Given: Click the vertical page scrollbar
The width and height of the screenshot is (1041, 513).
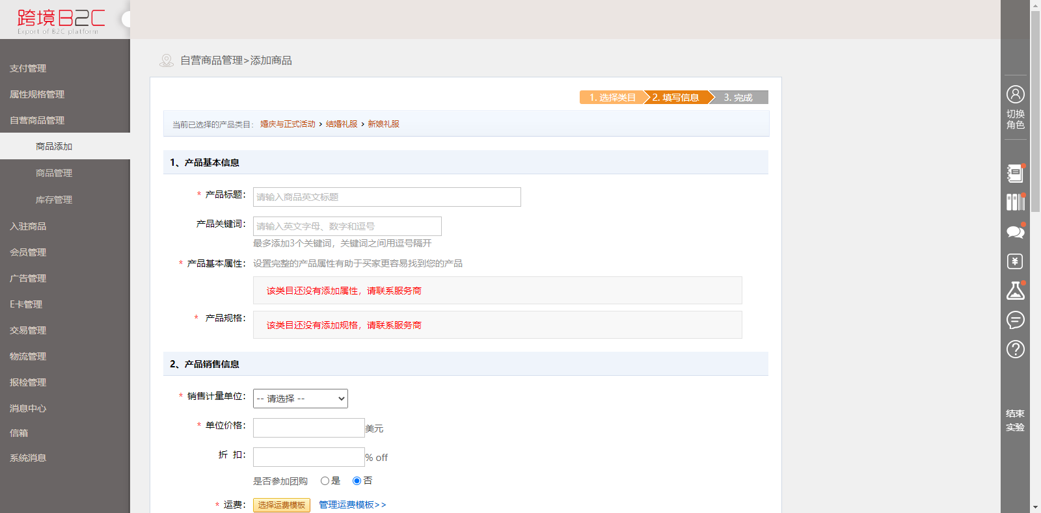Looking at the screenshot, I should click(x=1035, y=111).
